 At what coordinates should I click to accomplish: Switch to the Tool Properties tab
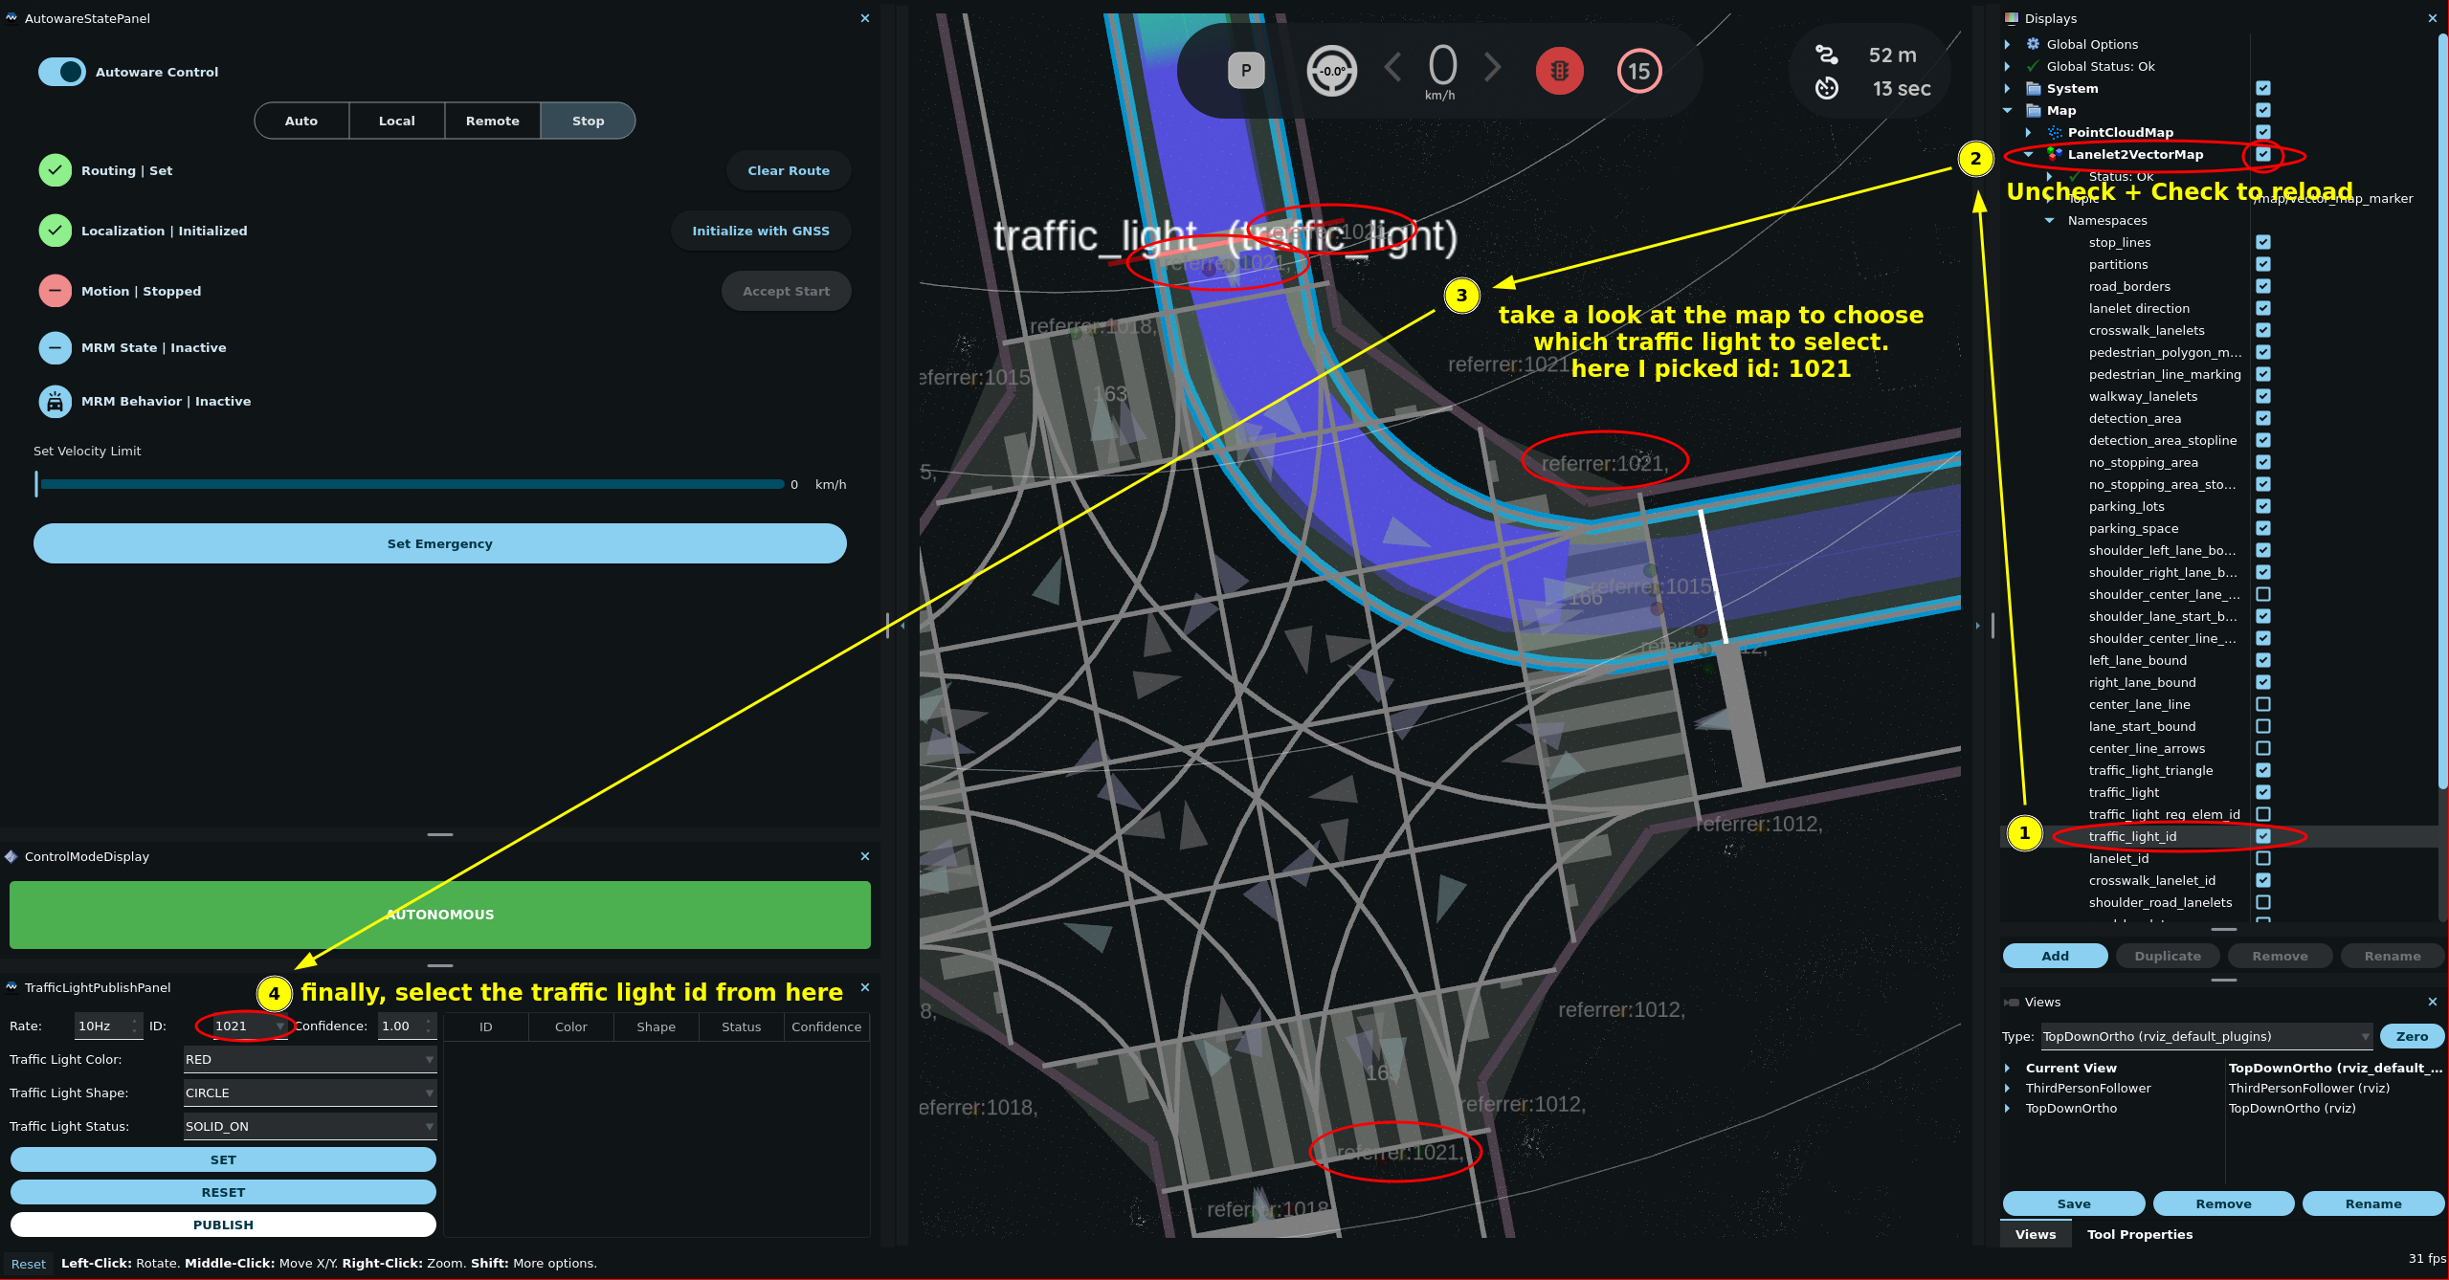tap(2139, 1234)
